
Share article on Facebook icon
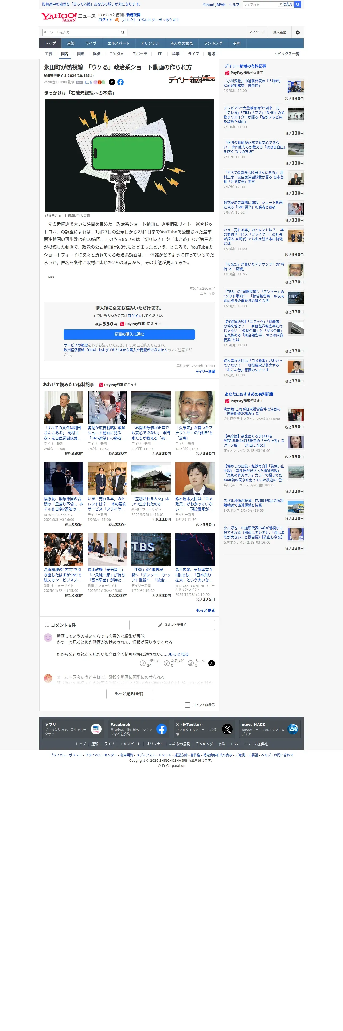pos(120,82)
